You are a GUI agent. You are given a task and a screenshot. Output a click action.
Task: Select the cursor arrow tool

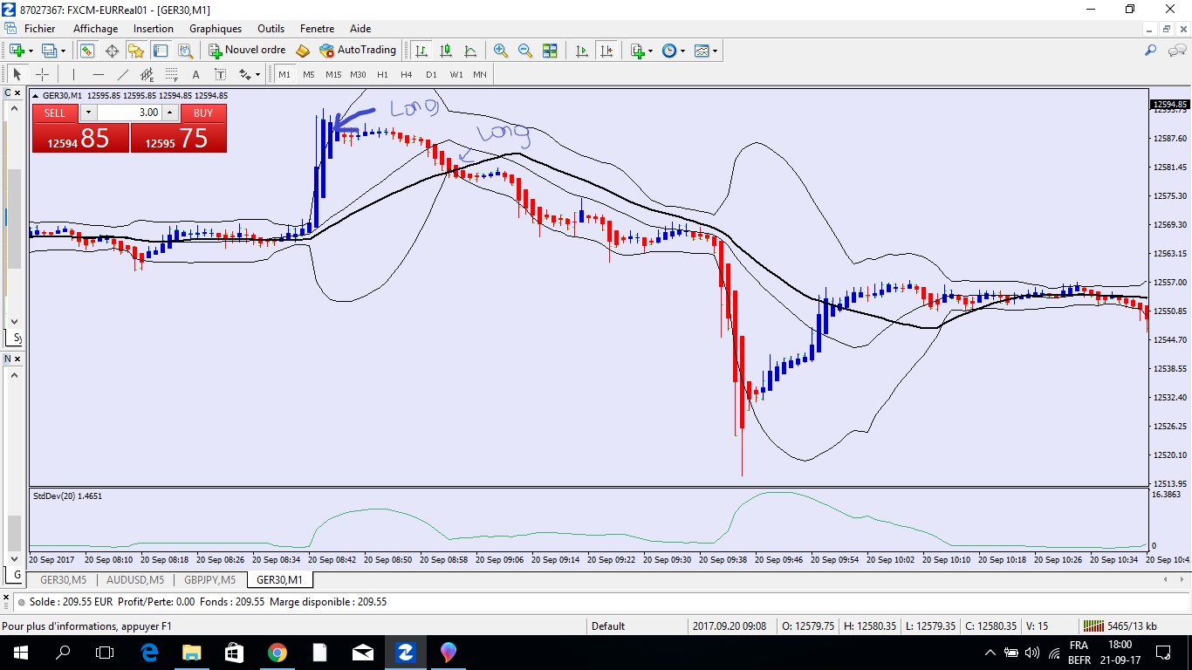17,74
